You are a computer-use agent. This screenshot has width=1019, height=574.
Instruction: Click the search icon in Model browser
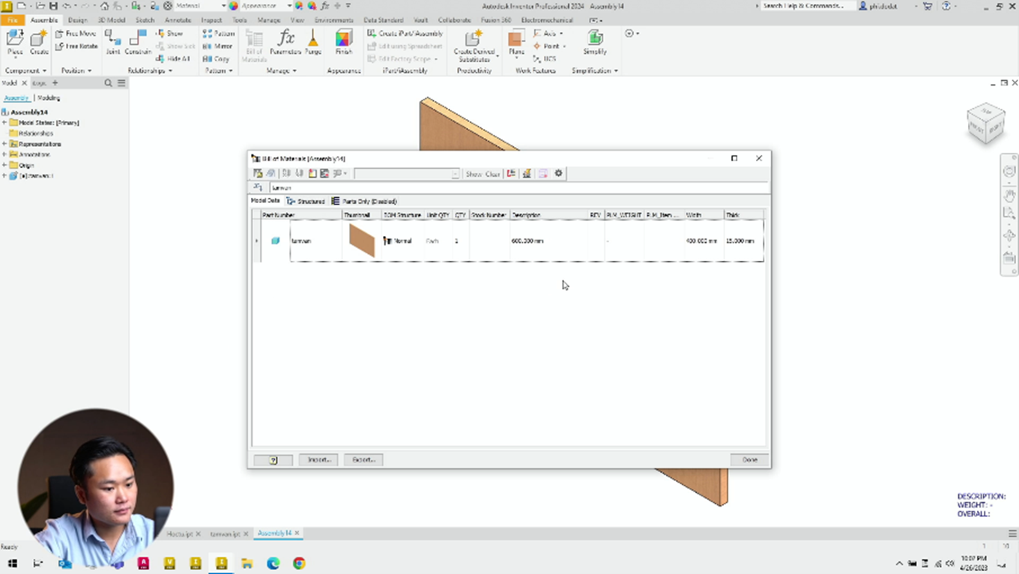(108, 83)
